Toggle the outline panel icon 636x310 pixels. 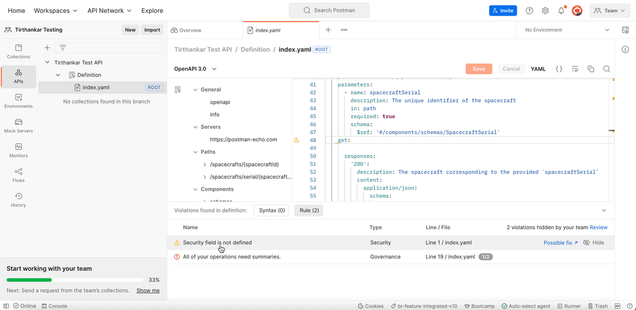click(x=177, y=89)
